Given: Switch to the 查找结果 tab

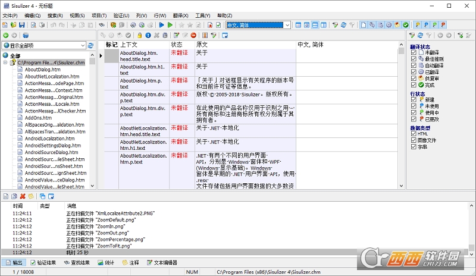Looking at the screenshot, I should click(77, 263).
